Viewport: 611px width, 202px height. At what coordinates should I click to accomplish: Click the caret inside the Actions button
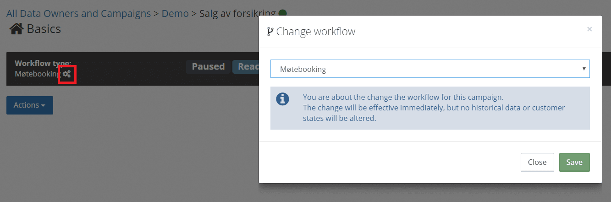tap(43, 106)
